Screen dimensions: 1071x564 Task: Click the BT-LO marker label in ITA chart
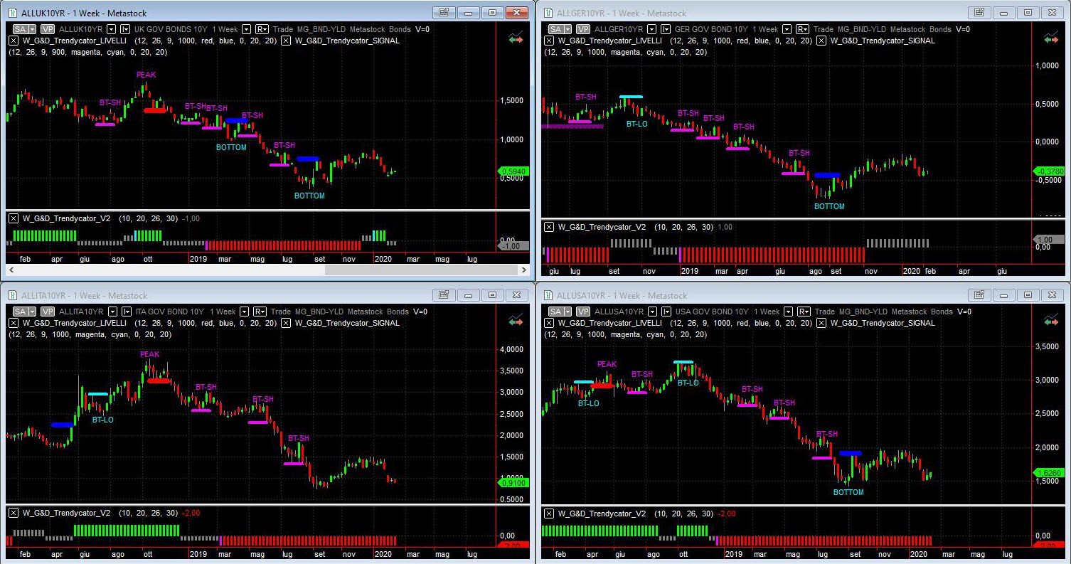[x=103, y=420]
